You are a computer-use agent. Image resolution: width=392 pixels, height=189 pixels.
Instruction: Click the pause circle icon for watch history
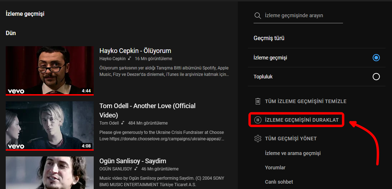[258, 120]
